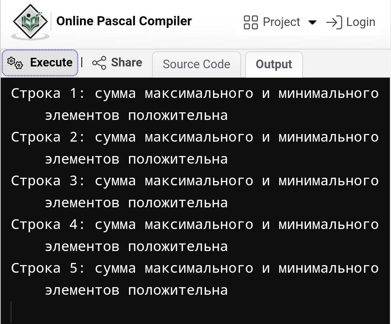
Task: Click the Строка 5 output line
Action: pyautogui.click(x=195, y=279)
